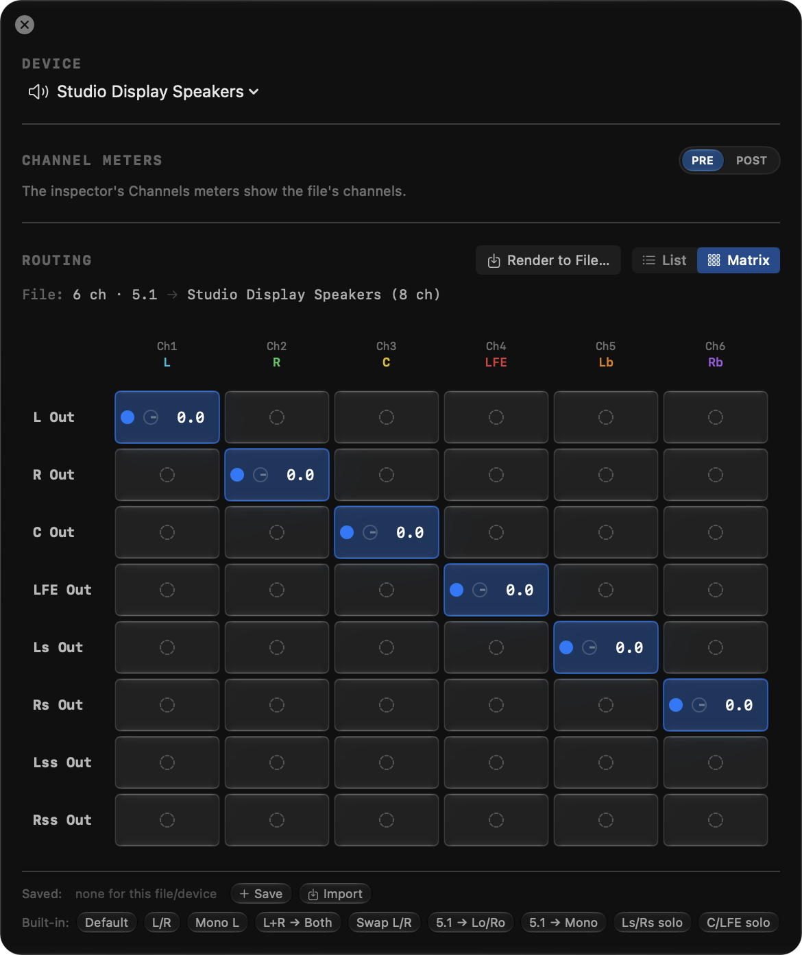802x955 pixels.
Task: Route Ch5 Lb to Rss Out
Action: tap(606, 820)
